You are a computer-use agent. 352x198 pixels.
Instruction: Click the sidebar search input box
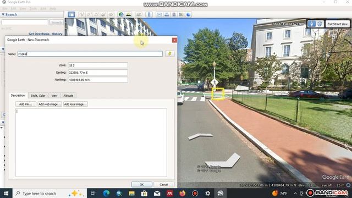point(25,22)
